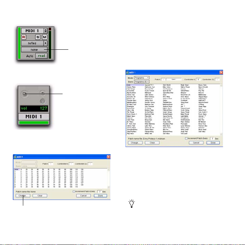Enable Increment Patch Every in Proteus patch dialog
245x245 pixels.
[186, 138]
